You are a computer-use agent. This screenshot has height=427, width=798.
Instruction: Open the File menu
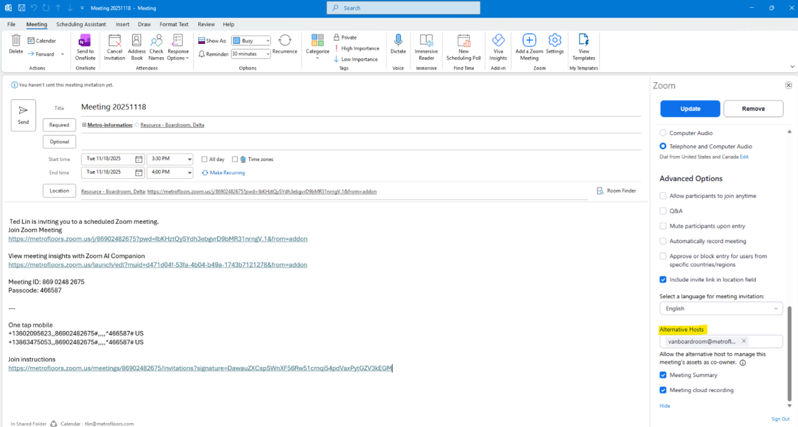pos(11,25)
